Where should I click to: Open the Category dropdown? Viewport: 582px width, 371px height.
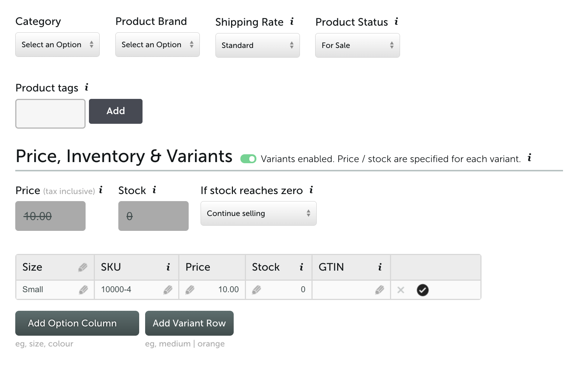click(57, 45)
